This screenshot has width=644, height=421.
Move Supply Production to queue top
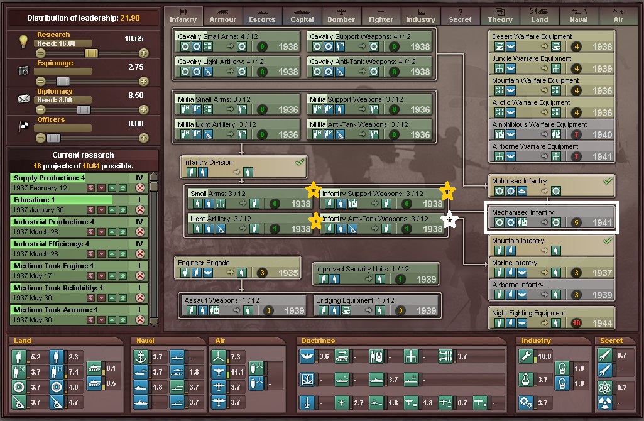click(123, 188)
